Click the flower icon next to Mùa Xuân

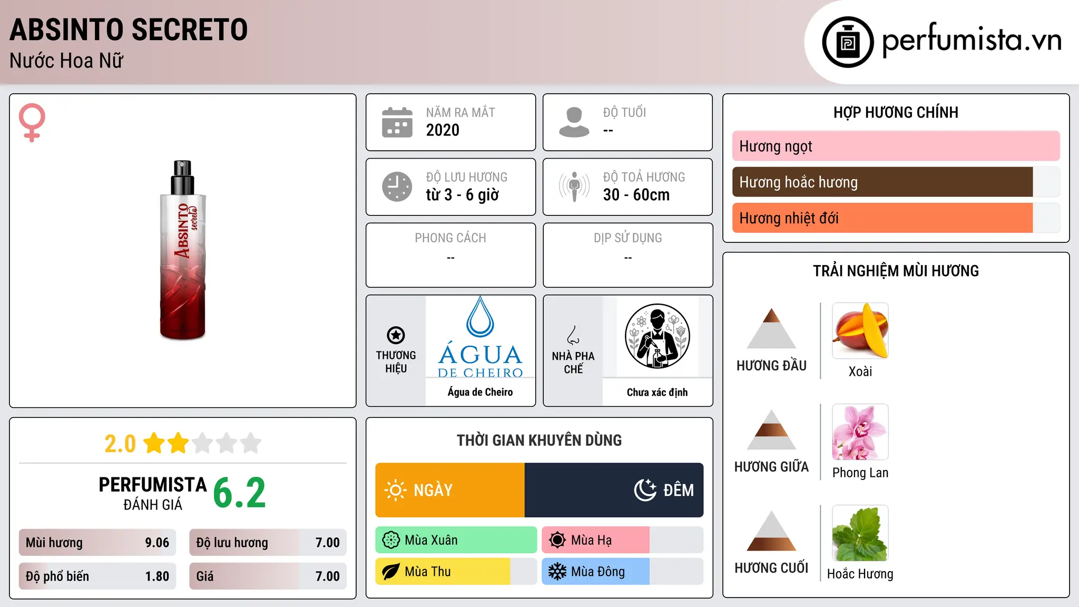tap(391, 540)
